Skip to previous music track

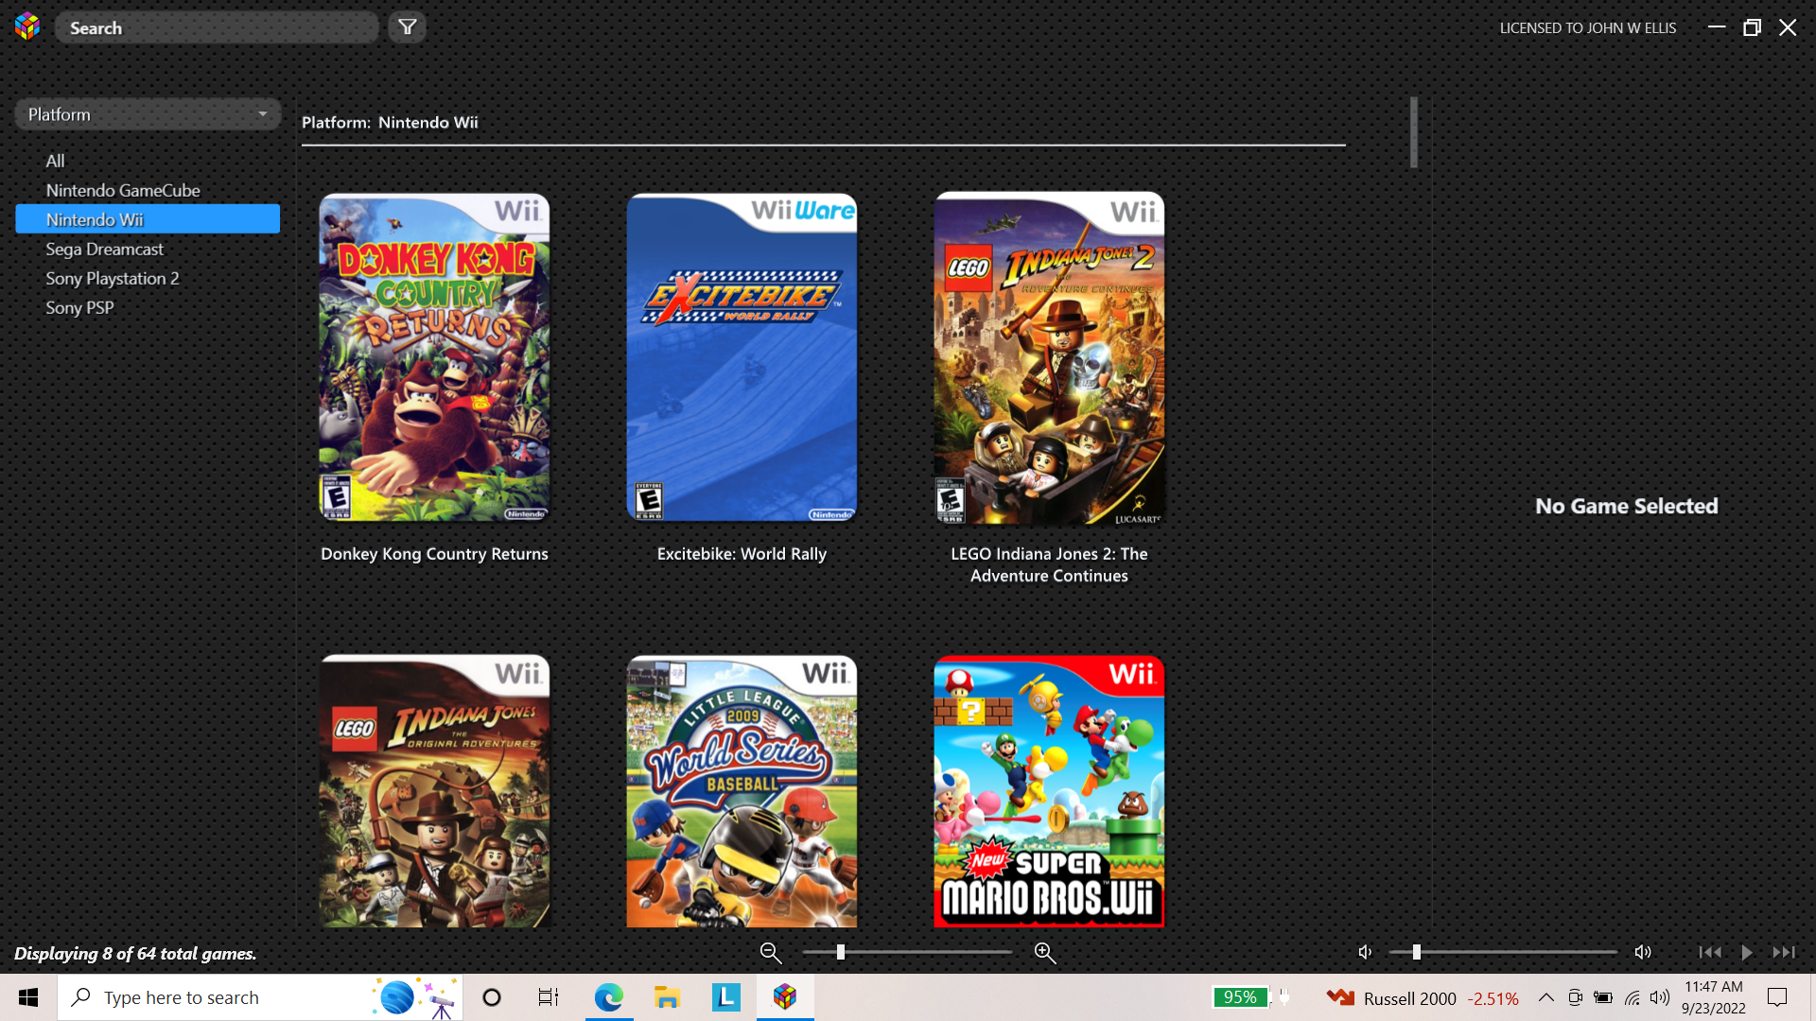coord(1709,952)
